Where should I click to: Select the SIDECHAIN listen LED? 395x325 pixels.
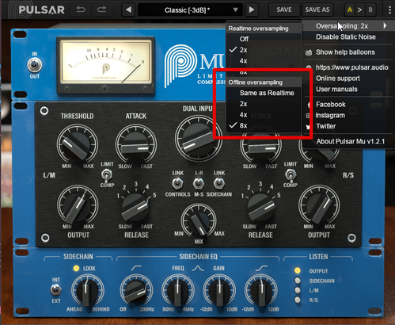click(298, 281)
